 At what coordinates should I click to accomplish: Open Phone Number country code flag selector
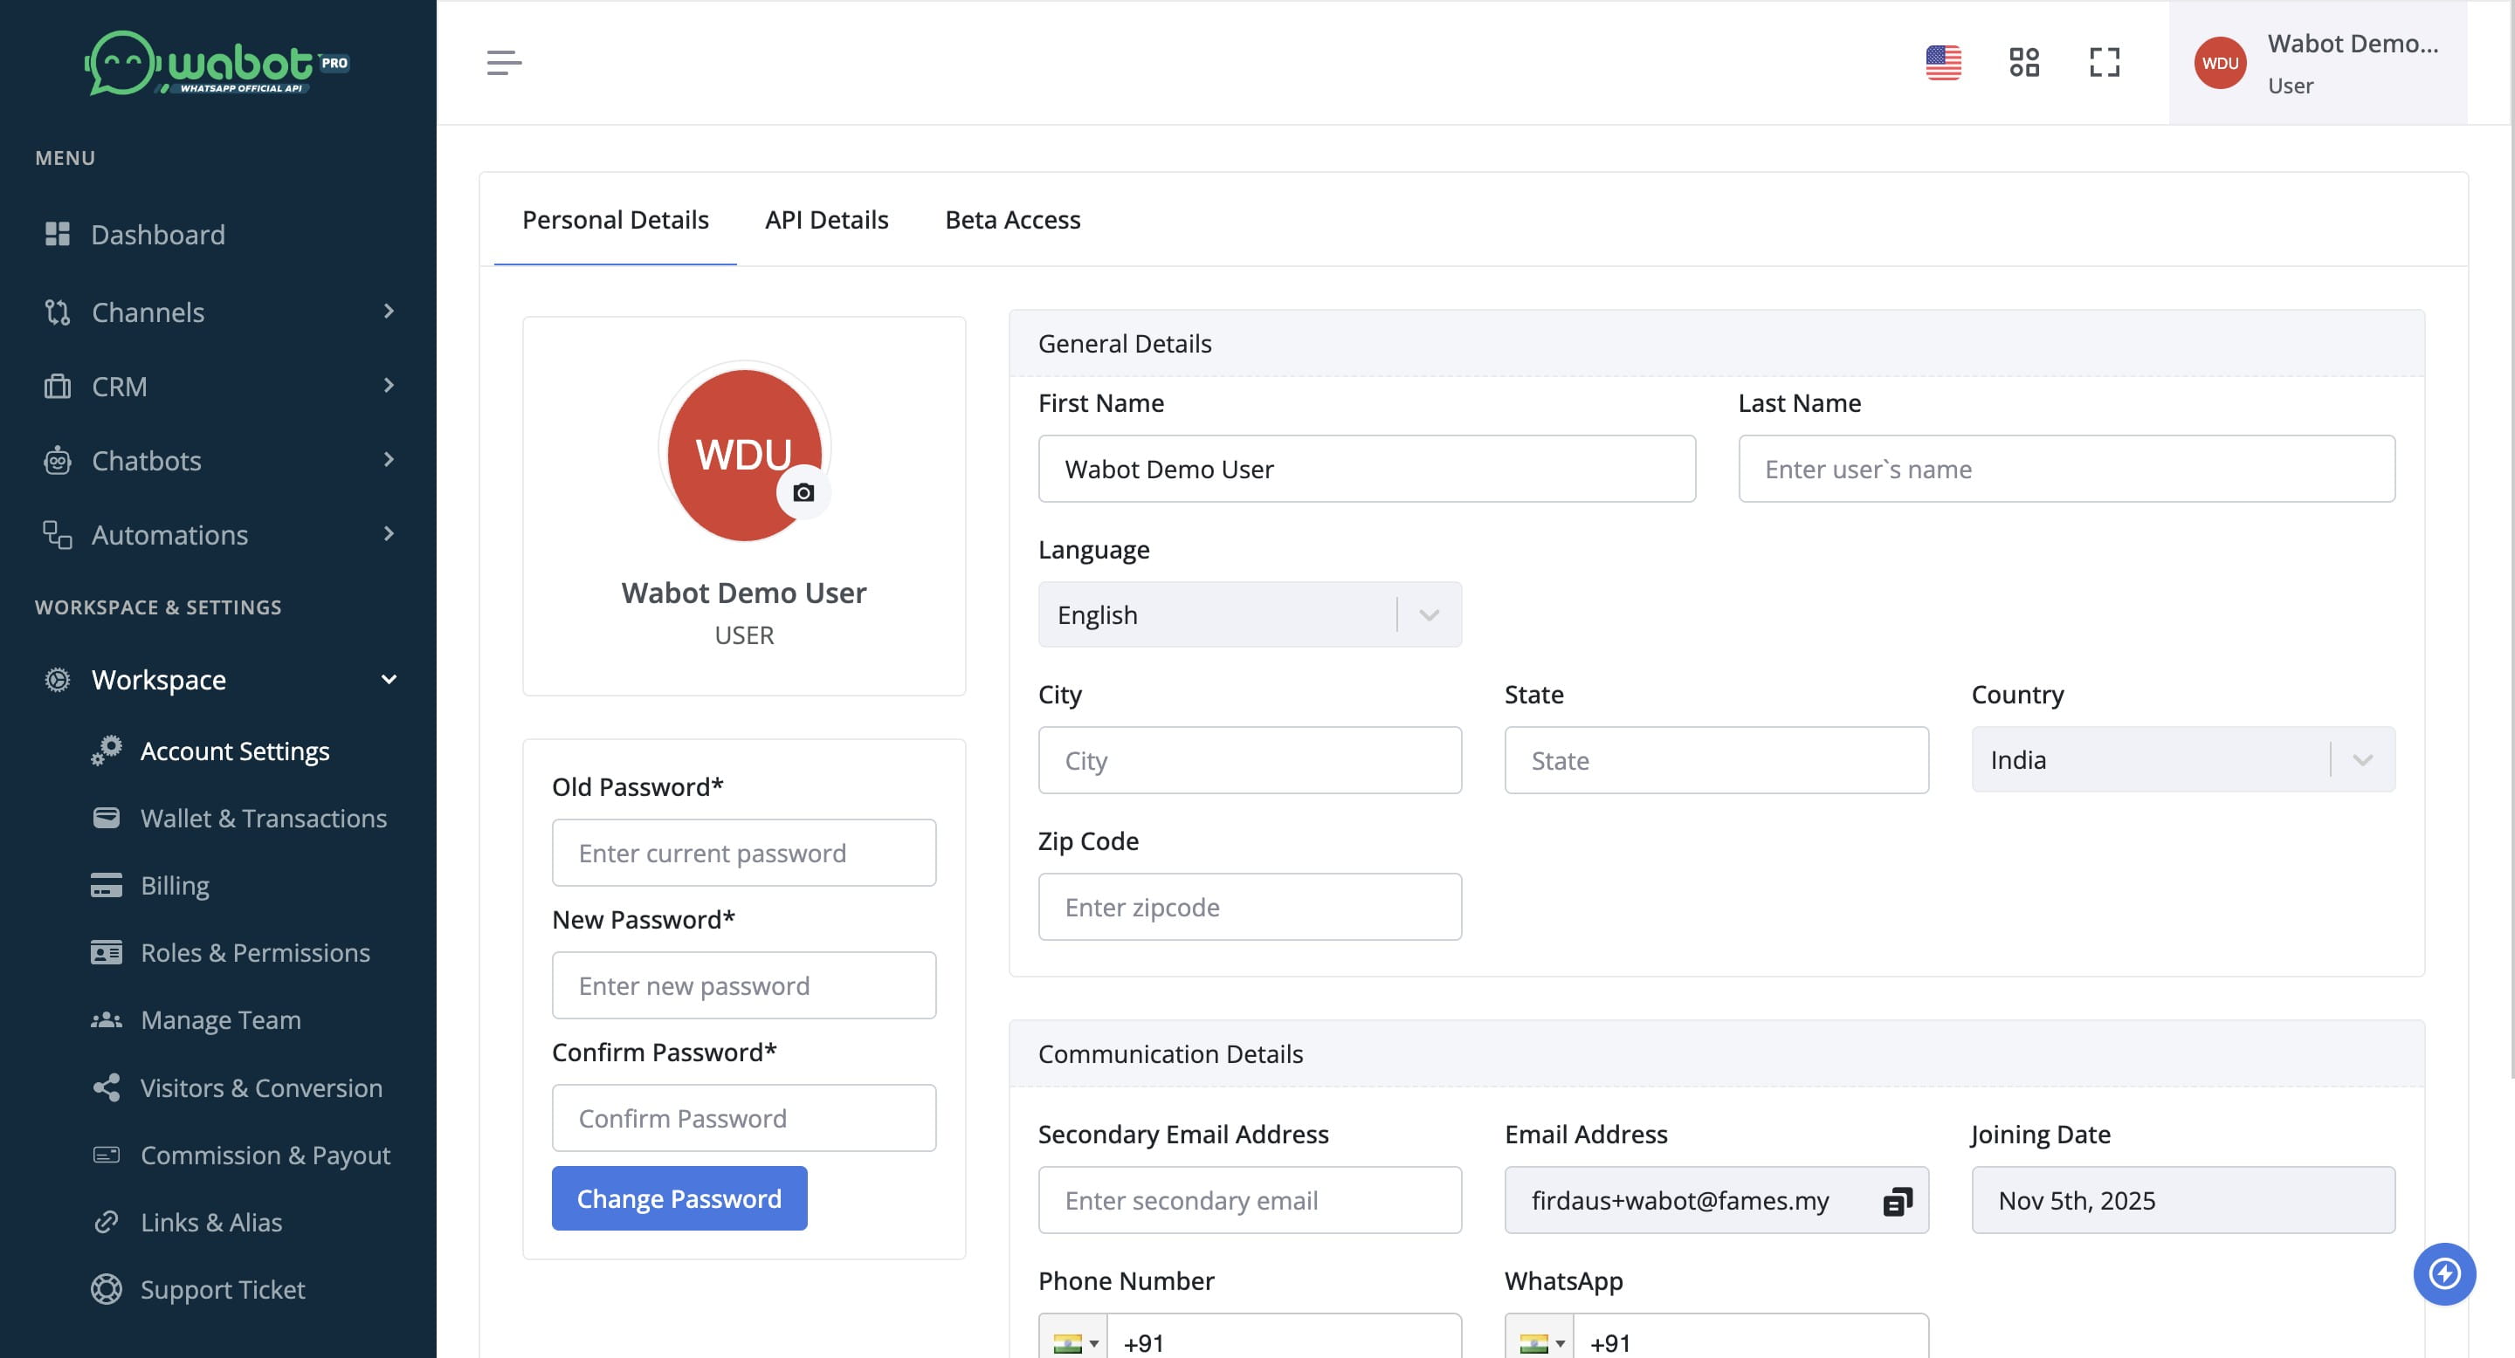tap(1074, 1342)
